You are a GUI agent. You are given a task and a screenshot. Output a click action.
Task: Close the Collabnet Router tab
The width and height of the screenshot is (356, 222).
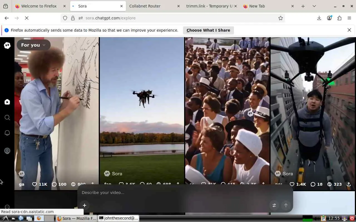point(179,6)
